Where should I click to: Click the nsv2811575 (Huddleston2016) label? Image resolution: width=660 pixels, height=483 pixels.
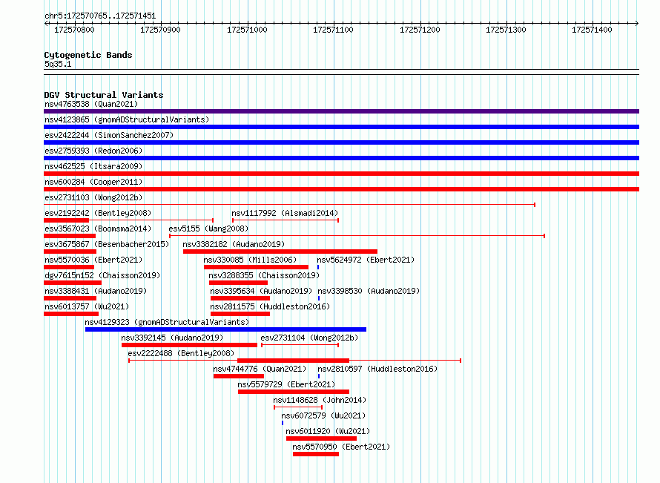click(270, 306)
